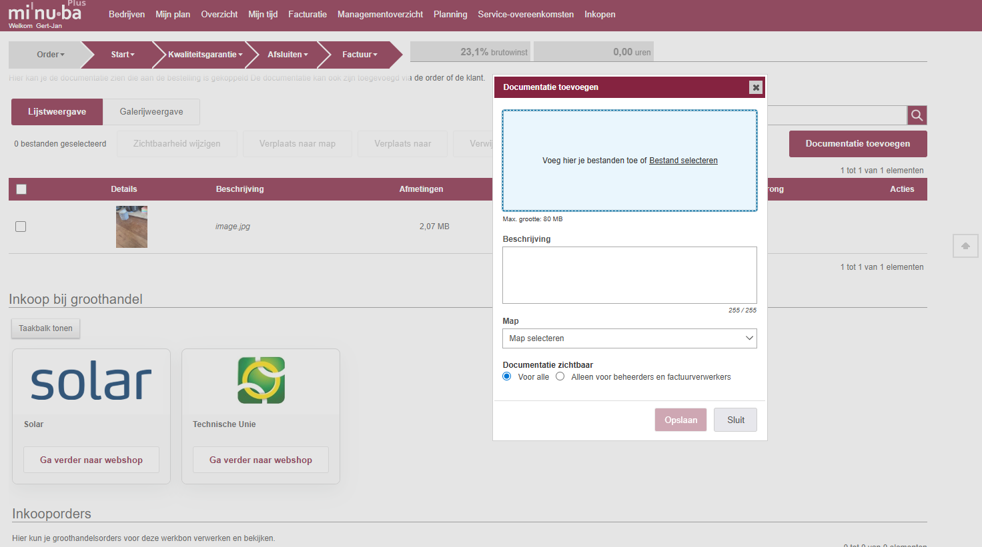Expand the Kwaliteitsgarantie step dropdown
This screenshot has height=547, width=982.
(x=205, y=55)
